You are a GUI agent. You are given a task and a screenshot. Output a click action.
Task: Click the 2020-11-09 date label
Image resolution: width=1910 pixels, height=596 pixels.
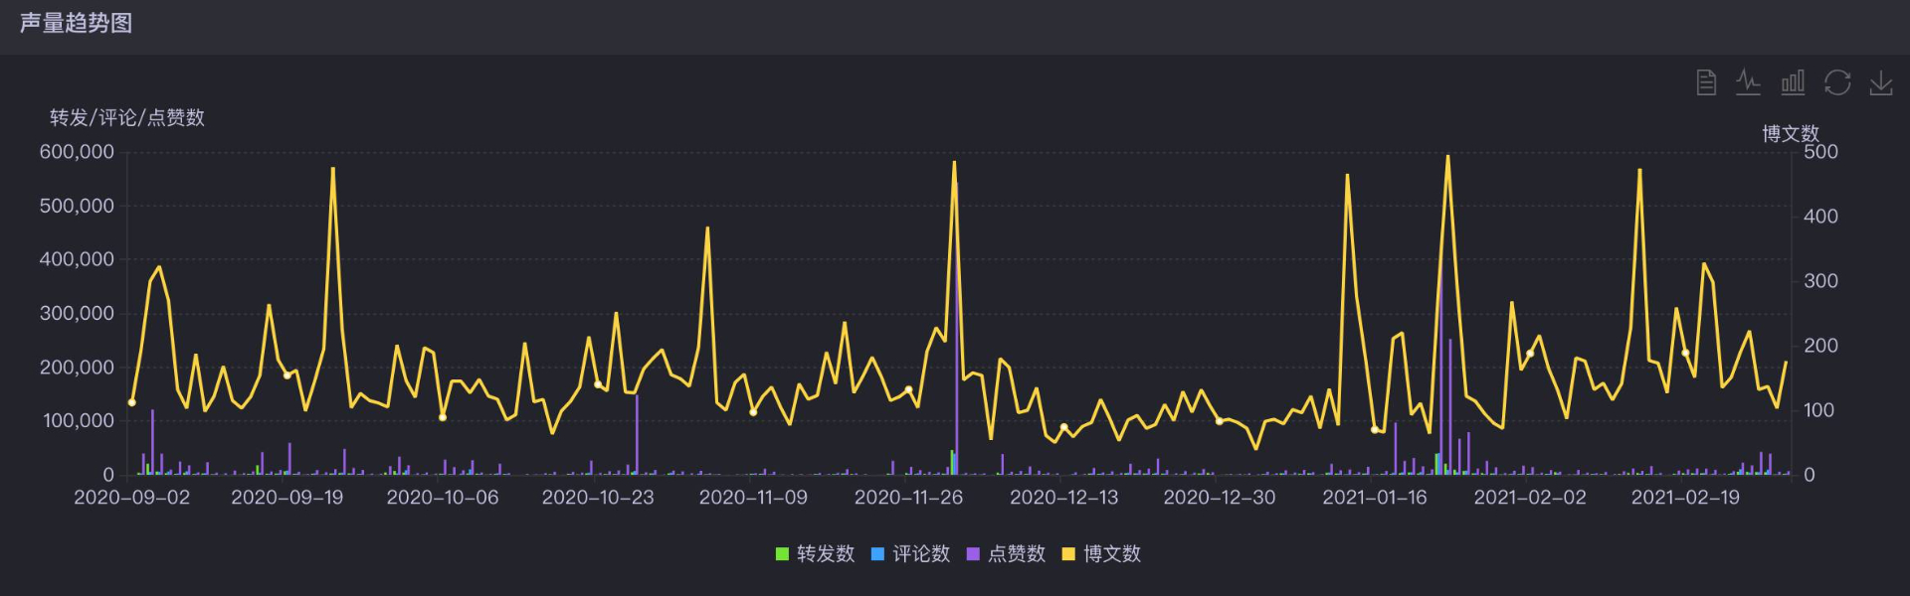point(753,498)
